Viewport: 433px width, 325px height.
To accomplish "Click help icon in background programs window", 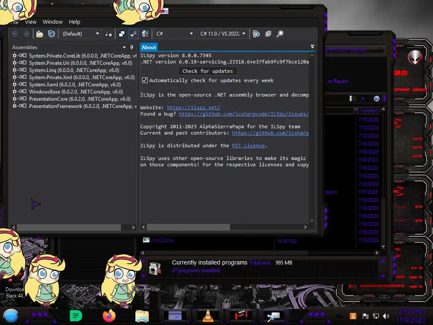I will [x=377, y=99].
